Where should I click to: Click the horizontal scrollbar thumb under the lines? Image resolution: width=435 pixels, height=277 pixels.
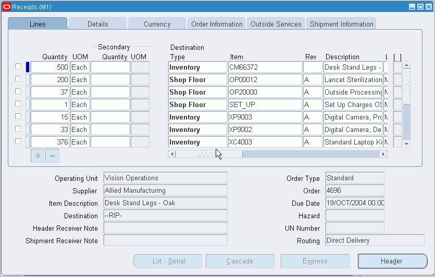pyautogui.click(x=208, y=154)
